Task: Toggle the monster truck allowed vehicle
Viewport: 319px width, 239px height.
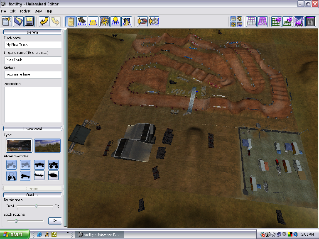Action: coord(53,165)
